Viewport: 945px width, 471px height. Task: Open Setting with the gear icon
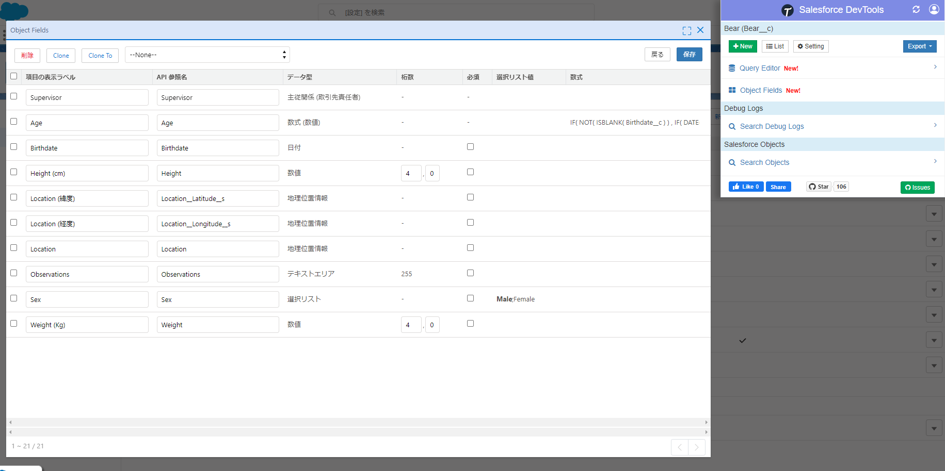tap(810, 46)
